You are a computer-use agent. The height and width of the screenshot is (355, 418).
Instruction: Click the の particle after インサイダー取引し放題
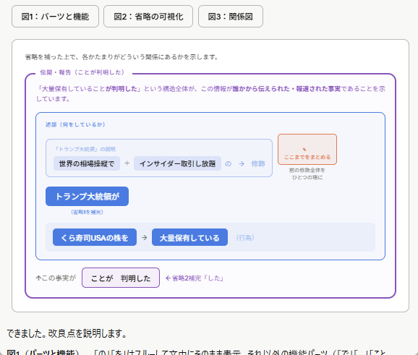tap(229, 163)
